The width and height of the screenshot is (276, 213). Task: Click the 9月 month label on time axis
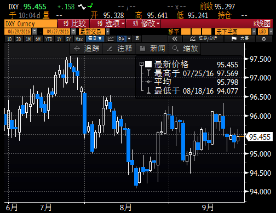click(x=208, y=208)
